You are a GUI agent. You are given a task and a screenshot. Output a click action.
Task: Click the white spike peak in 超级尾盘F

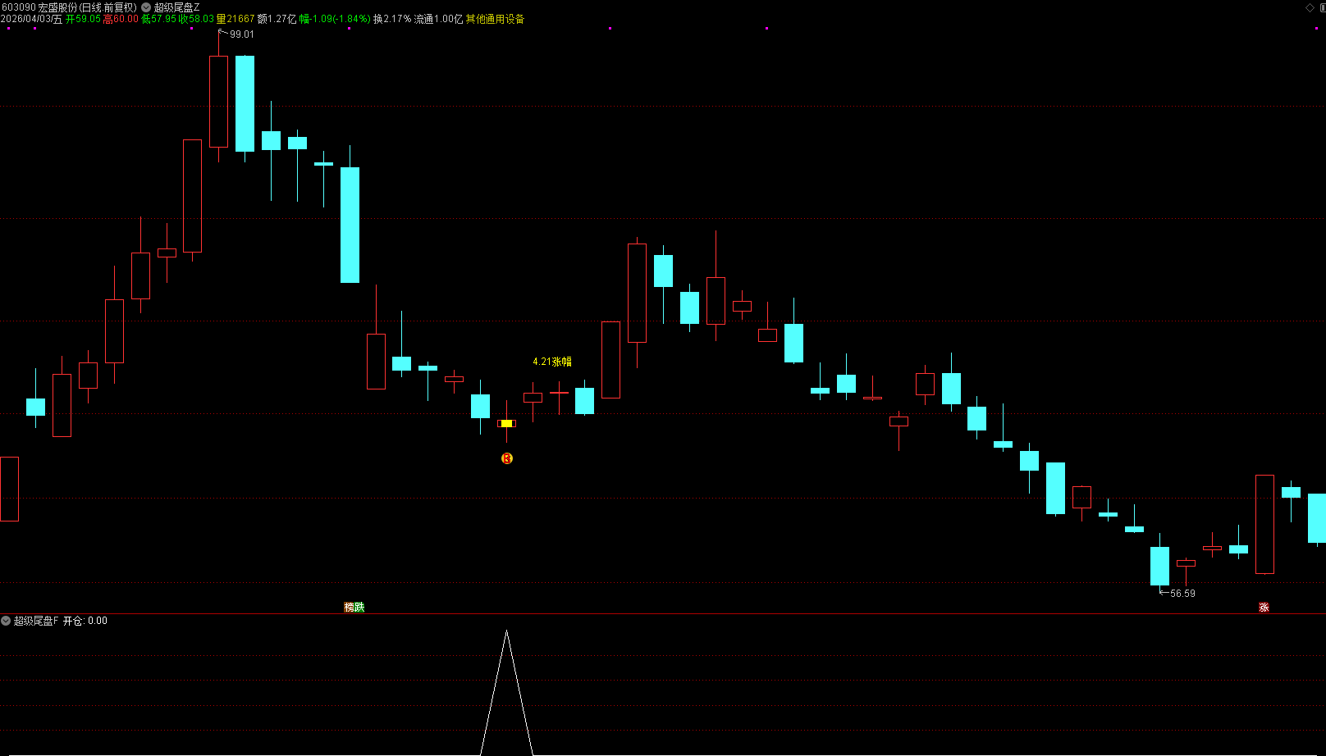point(506,631)
